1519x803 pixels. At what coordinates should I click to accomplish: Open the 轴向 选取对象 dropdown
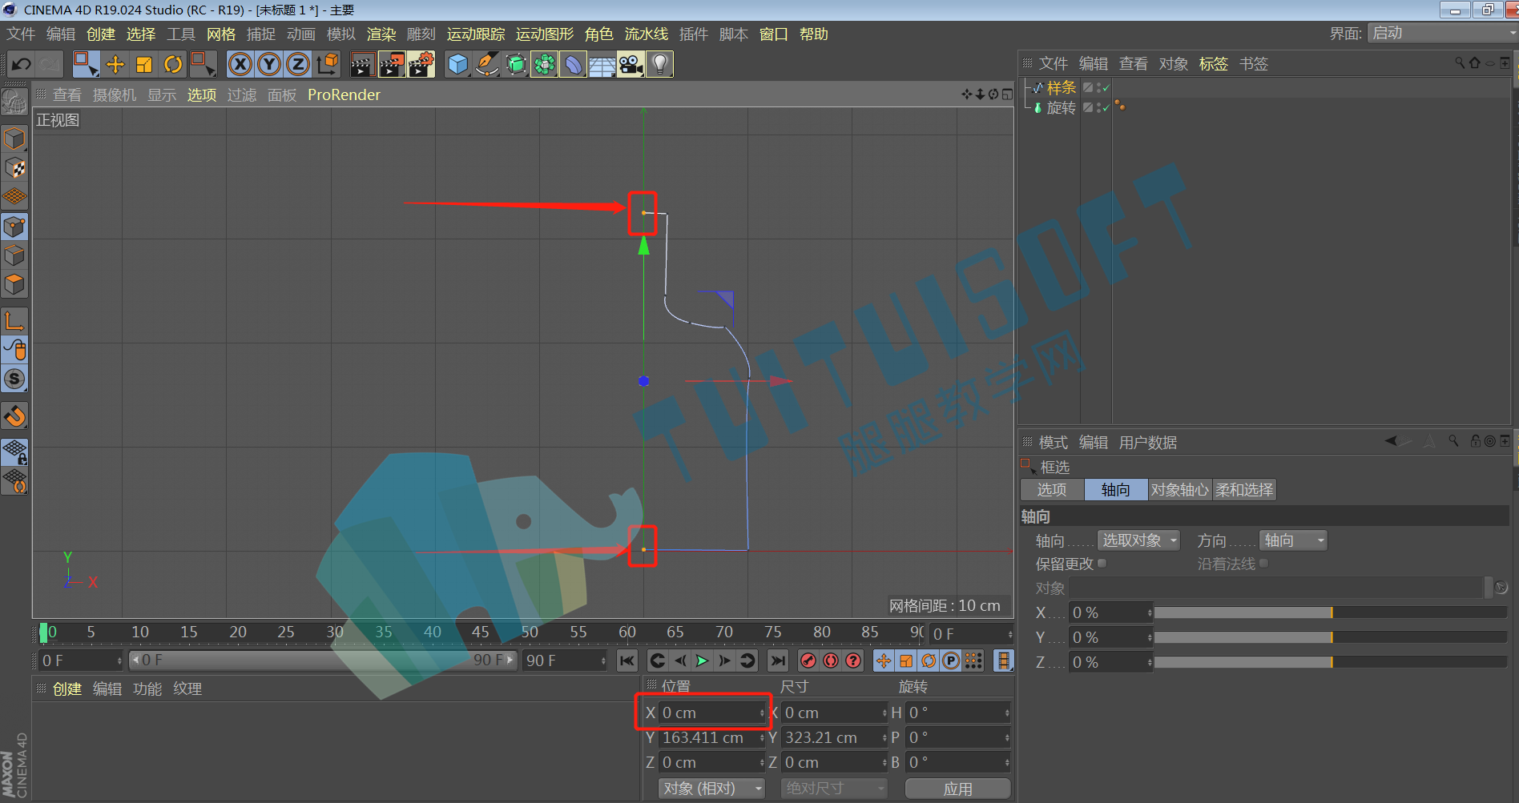[1138, 540]
